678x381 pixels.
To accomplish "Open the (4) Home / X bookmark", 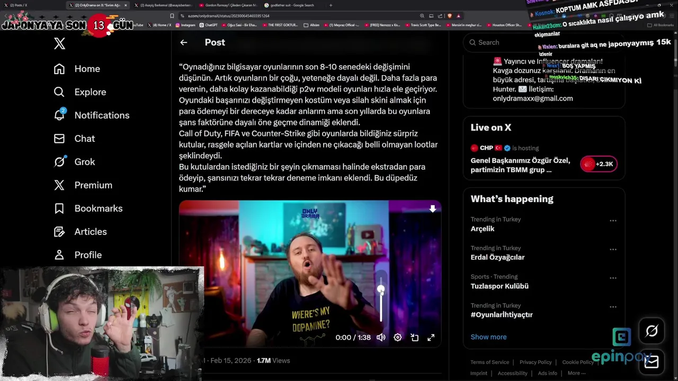I will pos(159,25).
